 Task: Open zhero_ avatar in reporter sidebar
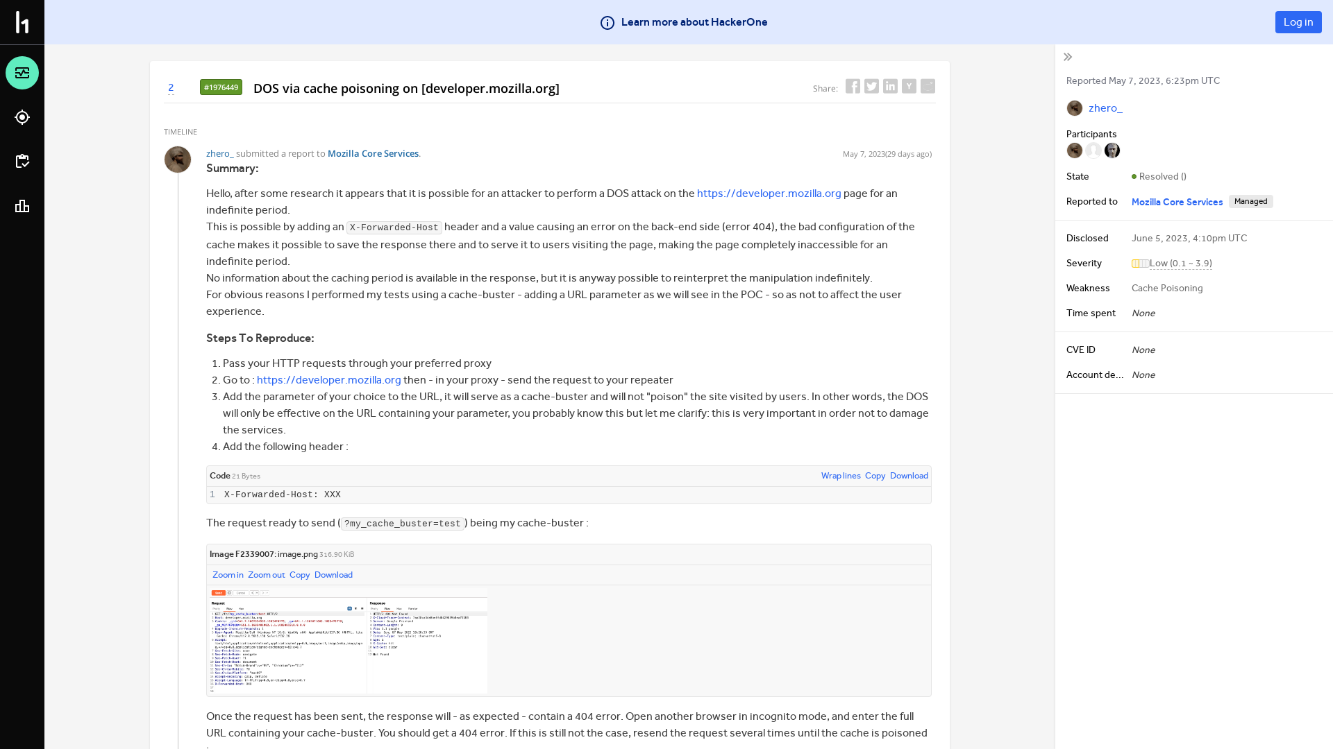point(1075,108)
